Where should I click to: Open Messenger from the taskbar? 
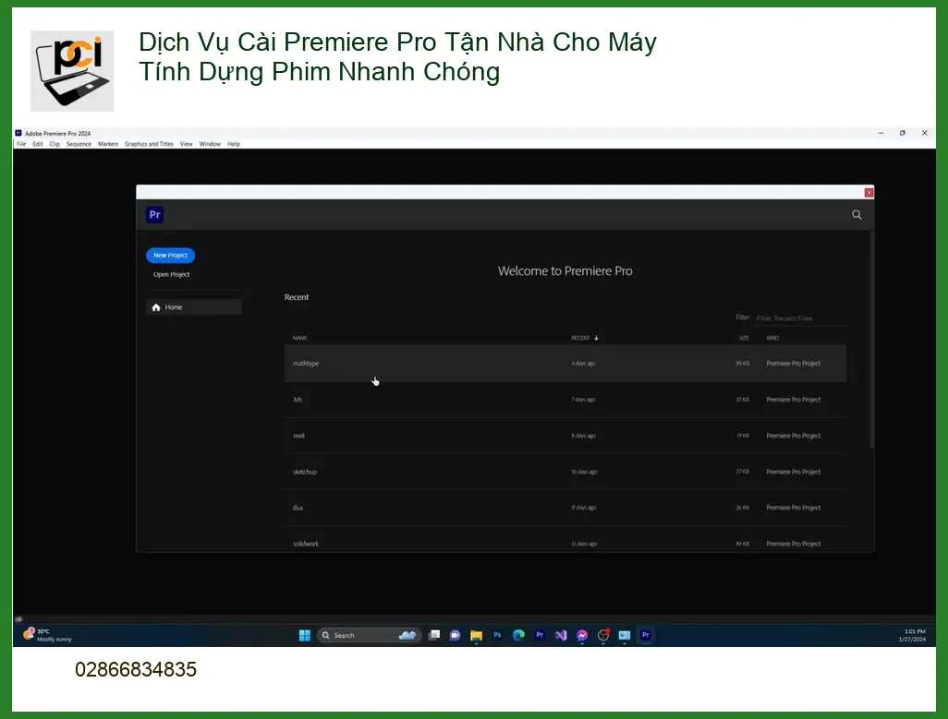pyautogui.click(x=582, y=635)
